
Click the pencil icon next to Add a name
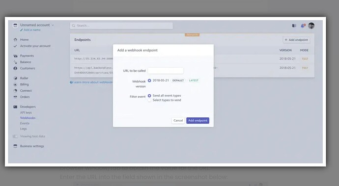coord(22,30)
